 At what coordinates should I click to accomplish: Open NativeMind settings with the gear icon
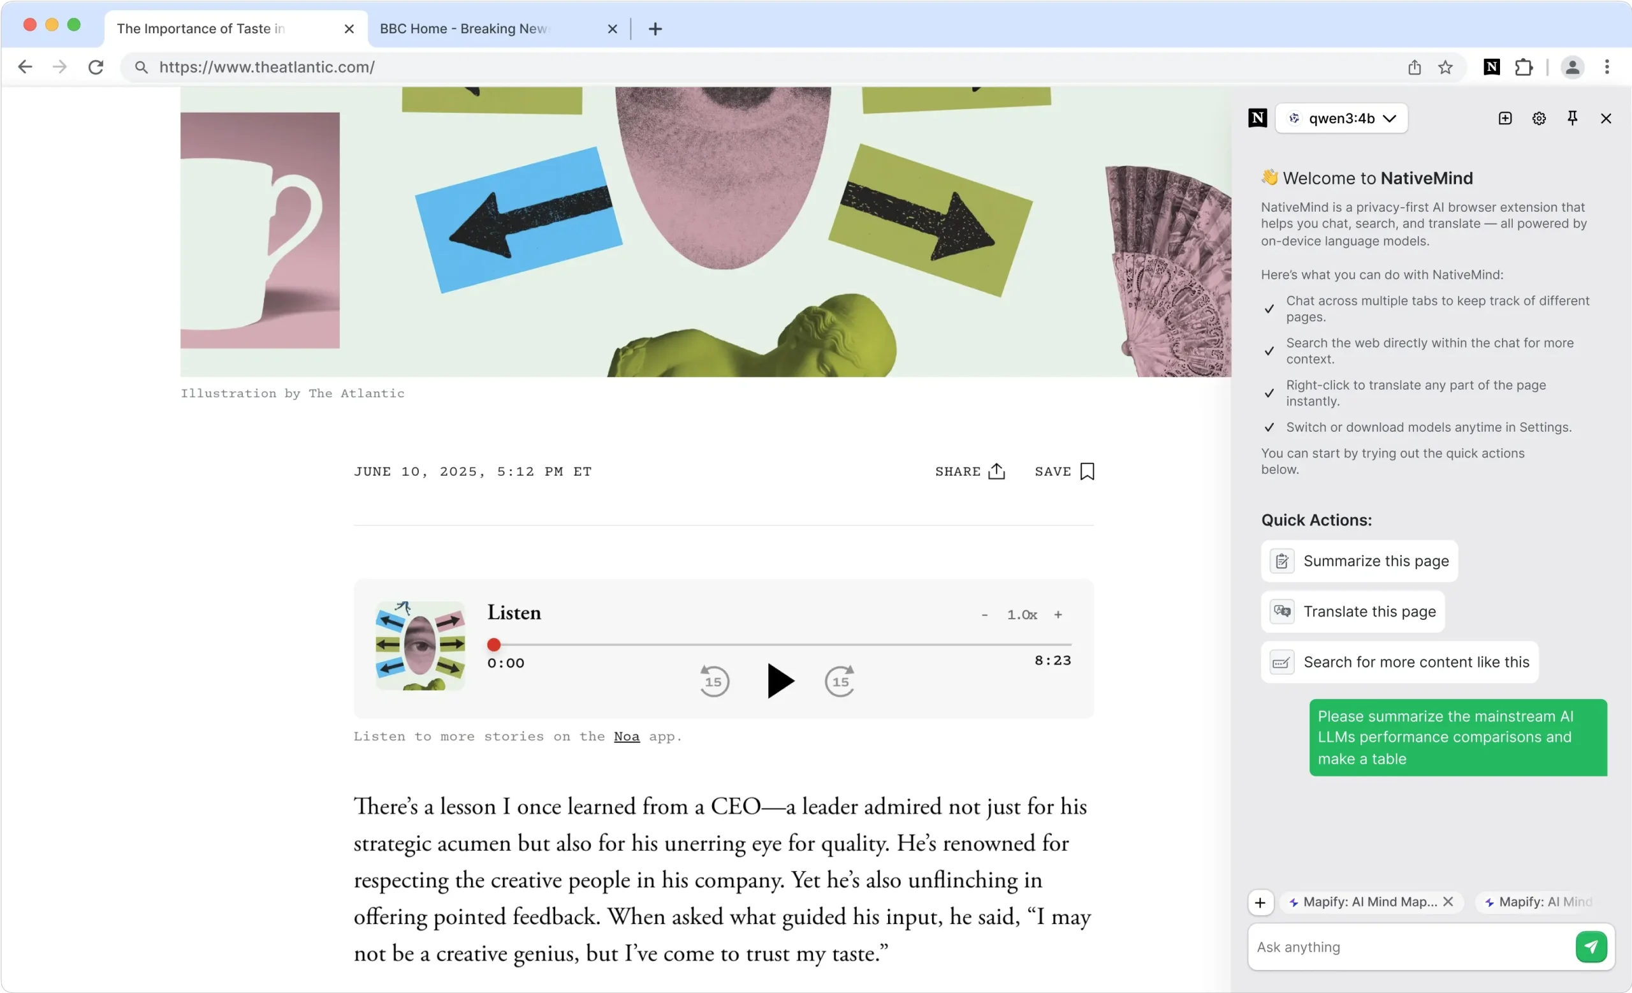tap(1538, 118)
